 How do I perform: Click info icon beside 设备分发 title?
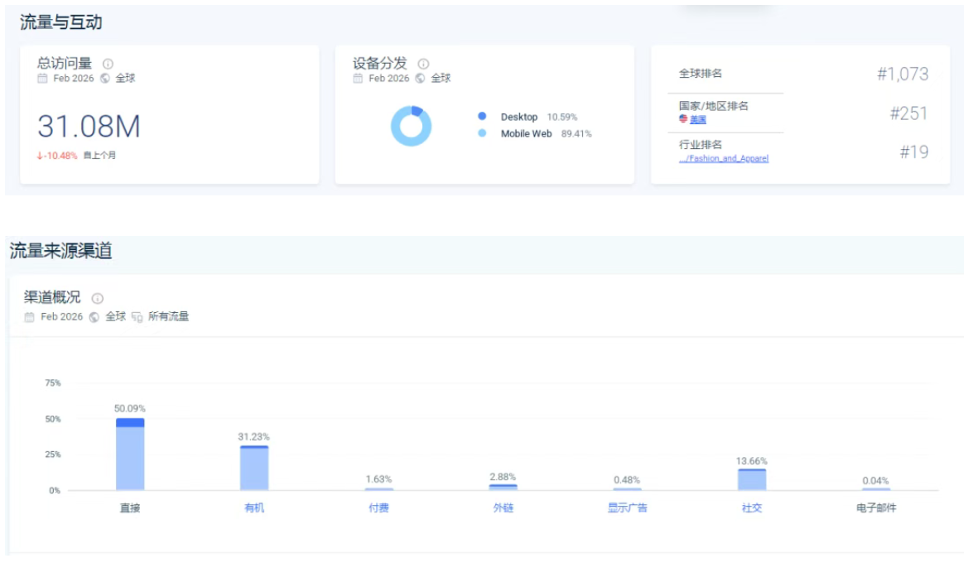pos(423,64)
